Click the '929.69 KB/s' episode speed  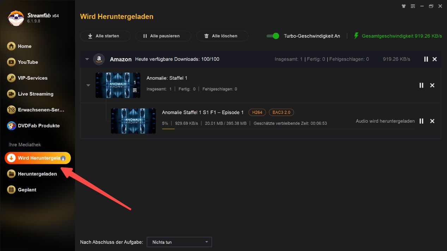pos(186,123)
